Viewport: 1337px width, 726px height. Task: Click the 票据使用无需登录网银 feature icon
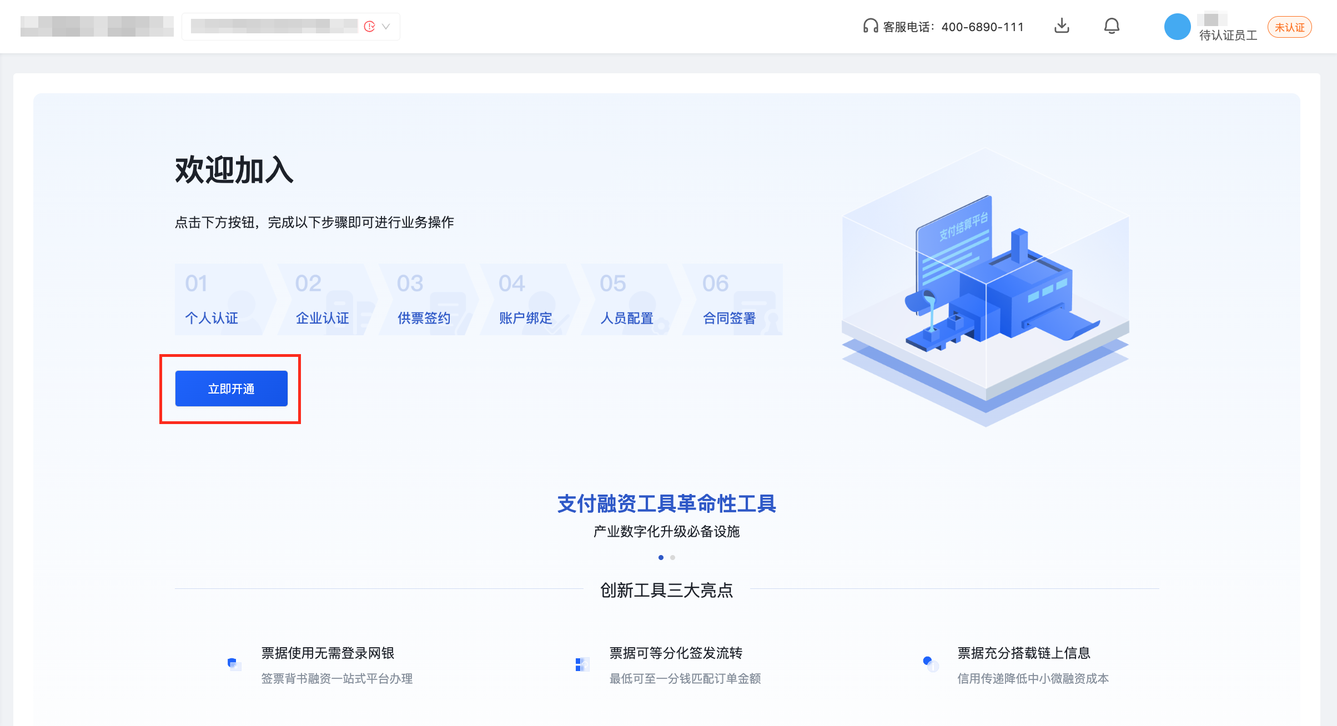234,664
